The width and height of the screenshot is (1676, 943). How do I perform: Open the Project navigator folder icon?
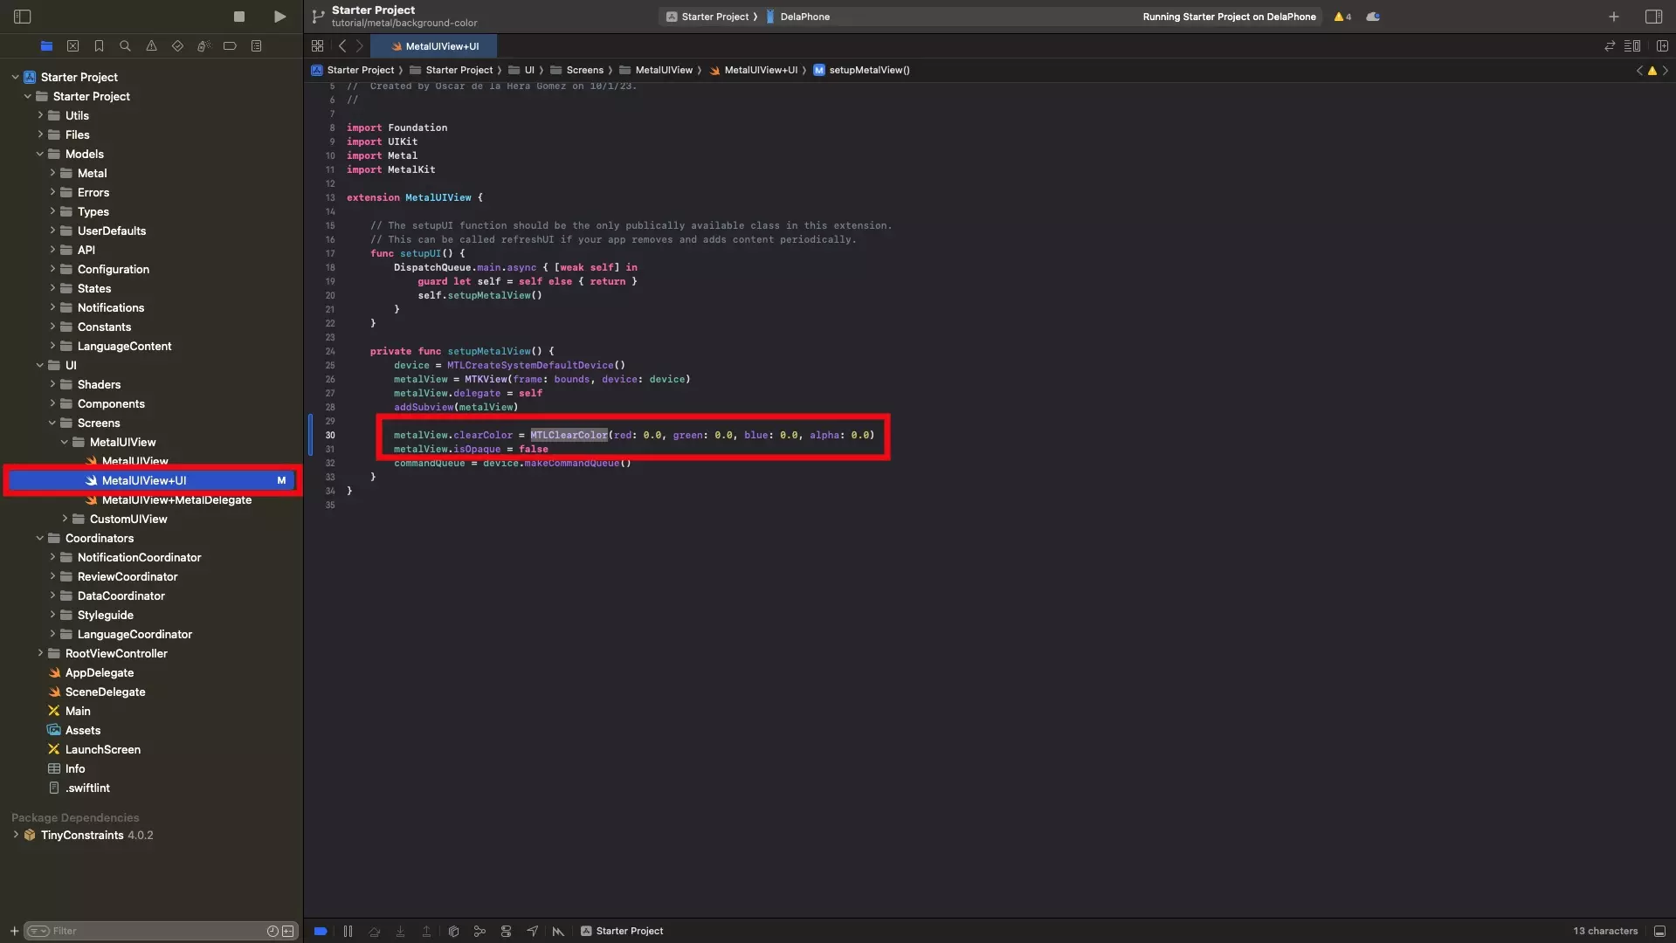[46, 45]
